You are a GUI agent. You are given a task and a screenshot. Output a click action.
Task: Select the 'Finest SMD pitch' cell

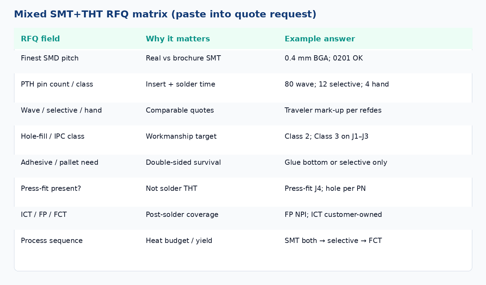coord(50,58)
